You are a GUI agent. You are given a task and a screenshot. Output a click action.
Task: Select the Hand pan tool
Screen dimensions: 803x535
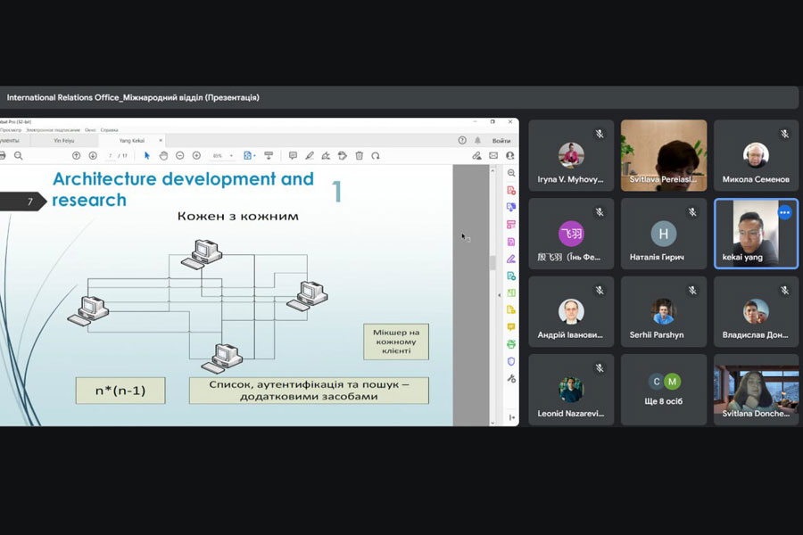(163, 156)
